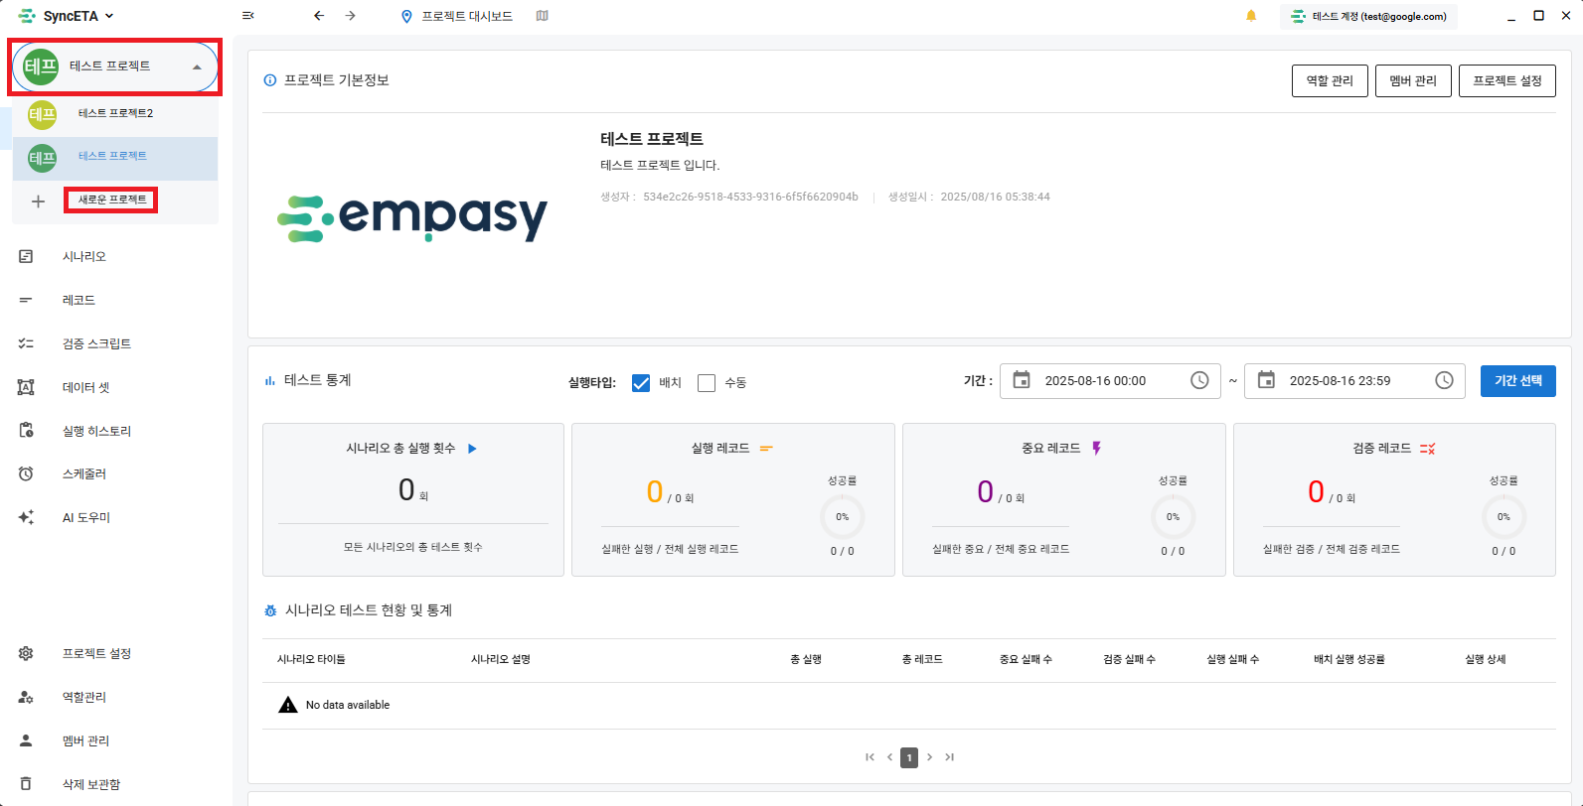Open clock icon of end date
This screenshot has height=806, width=1583.
(1444, 380)
